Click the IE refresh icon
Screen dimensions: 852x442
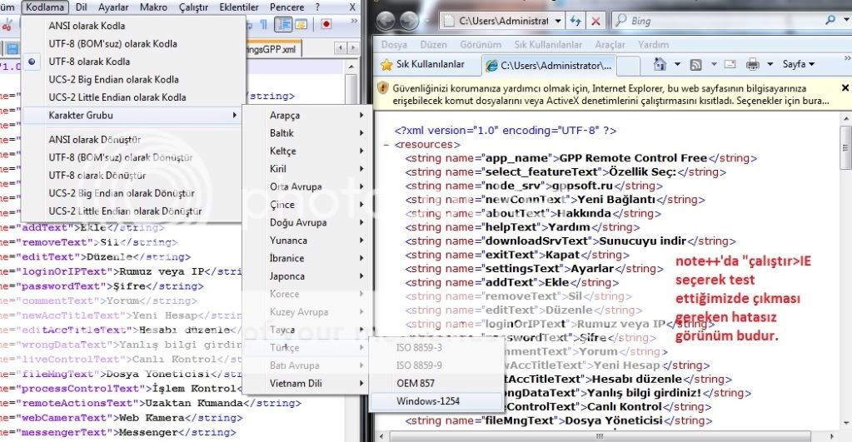pos(576,20)
